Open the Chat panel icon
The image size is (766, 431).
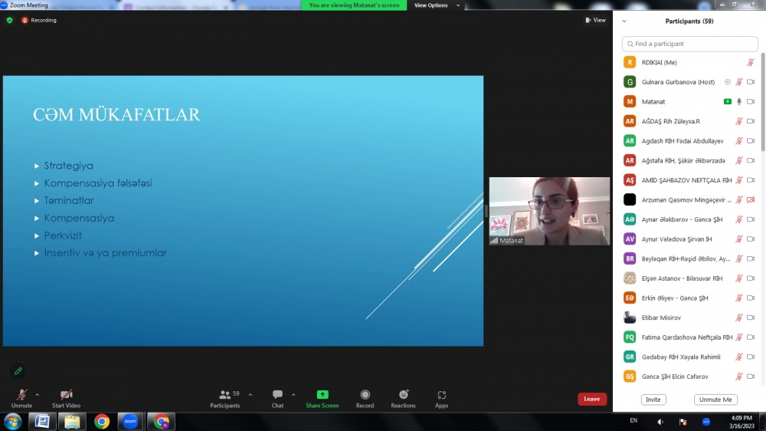point(277,395)
